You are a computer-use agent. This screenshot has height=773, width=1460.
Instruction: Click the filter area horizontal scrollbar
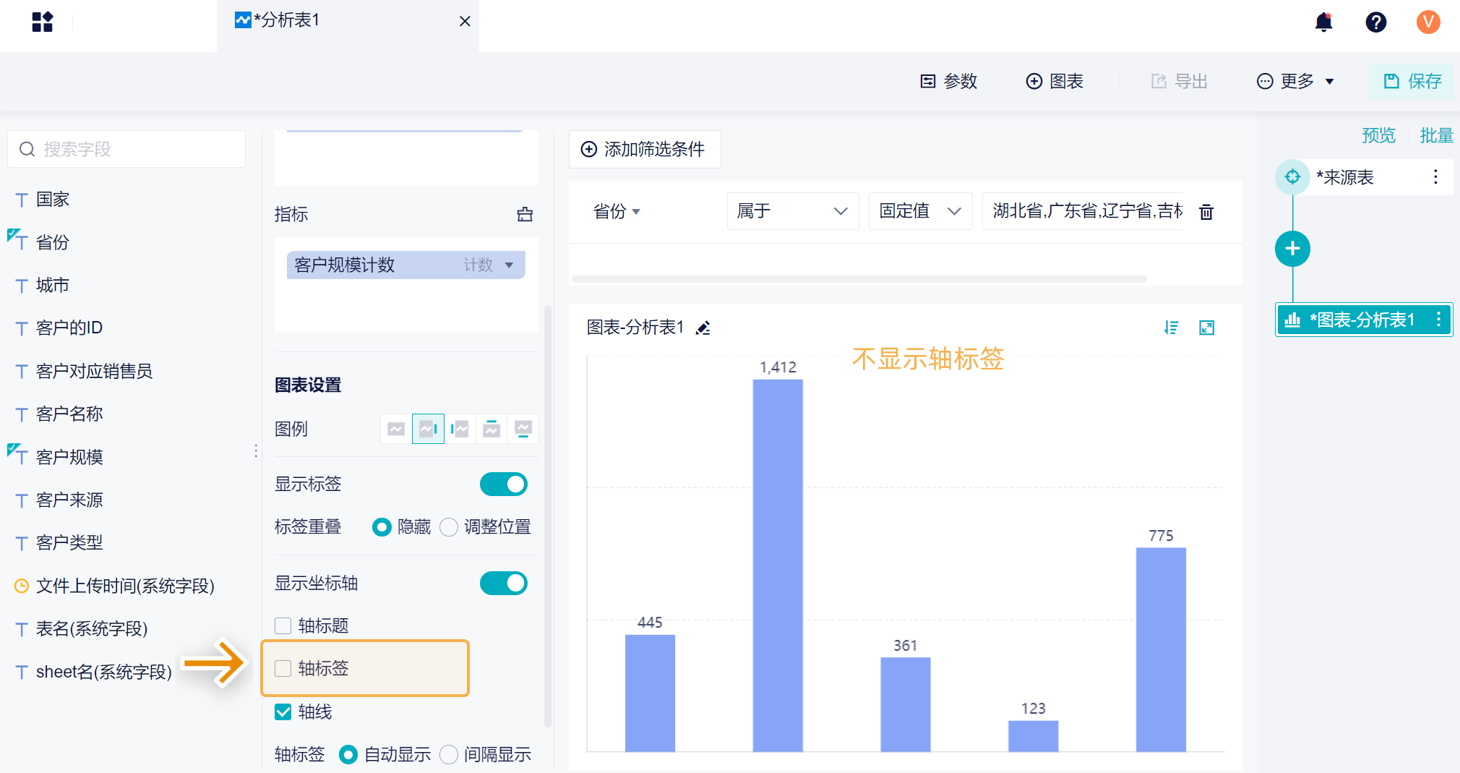tap(859, 278)
